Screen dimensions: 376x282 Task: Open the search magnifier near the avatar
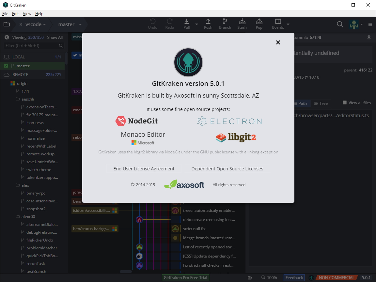click(x=340, y=24)
